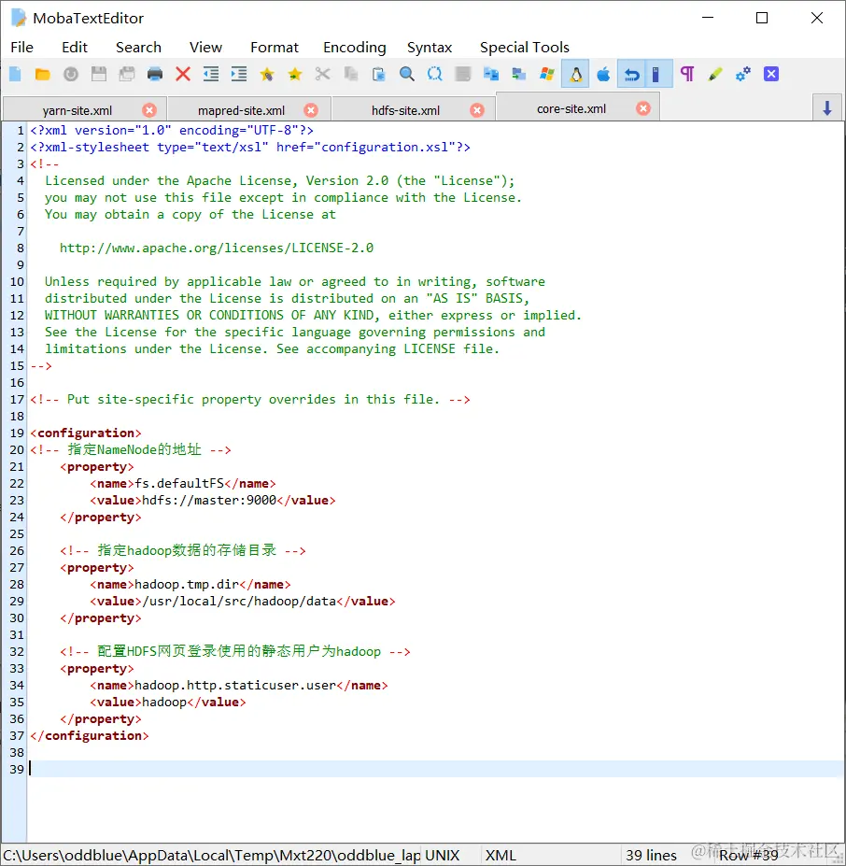The height and width of the screenshot is (866, 846).
Task: Unindent selected lines with the outdent icon
Action: pyautogui.click(x=211, y=74)
